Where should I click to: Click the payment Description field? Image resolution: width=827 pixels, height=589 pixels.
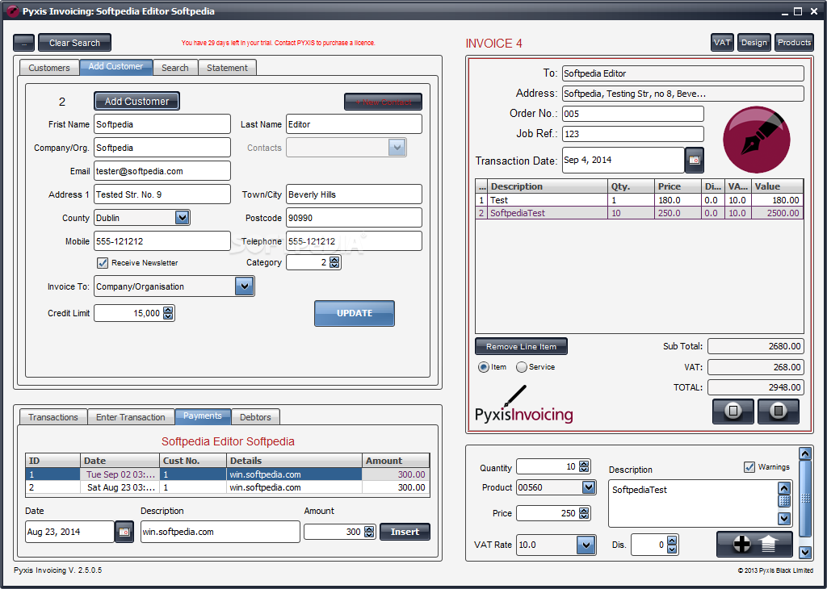tap(220, 532)
